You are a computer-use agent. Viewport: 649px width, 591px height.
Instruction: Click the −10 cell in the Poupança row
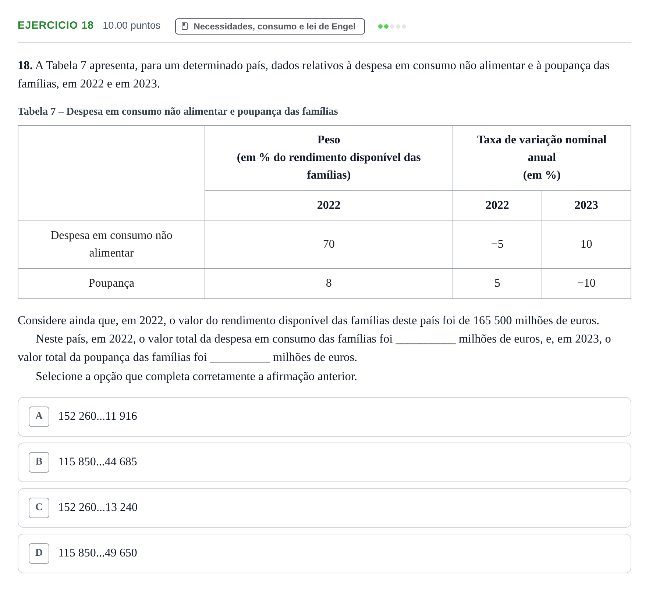[586, 283]
